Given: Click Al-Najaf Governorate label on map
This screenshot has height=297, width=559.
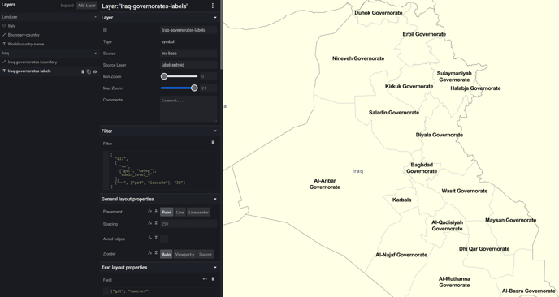Looking at the screenshot, I should pyautogui.click(x=401, y=255).
